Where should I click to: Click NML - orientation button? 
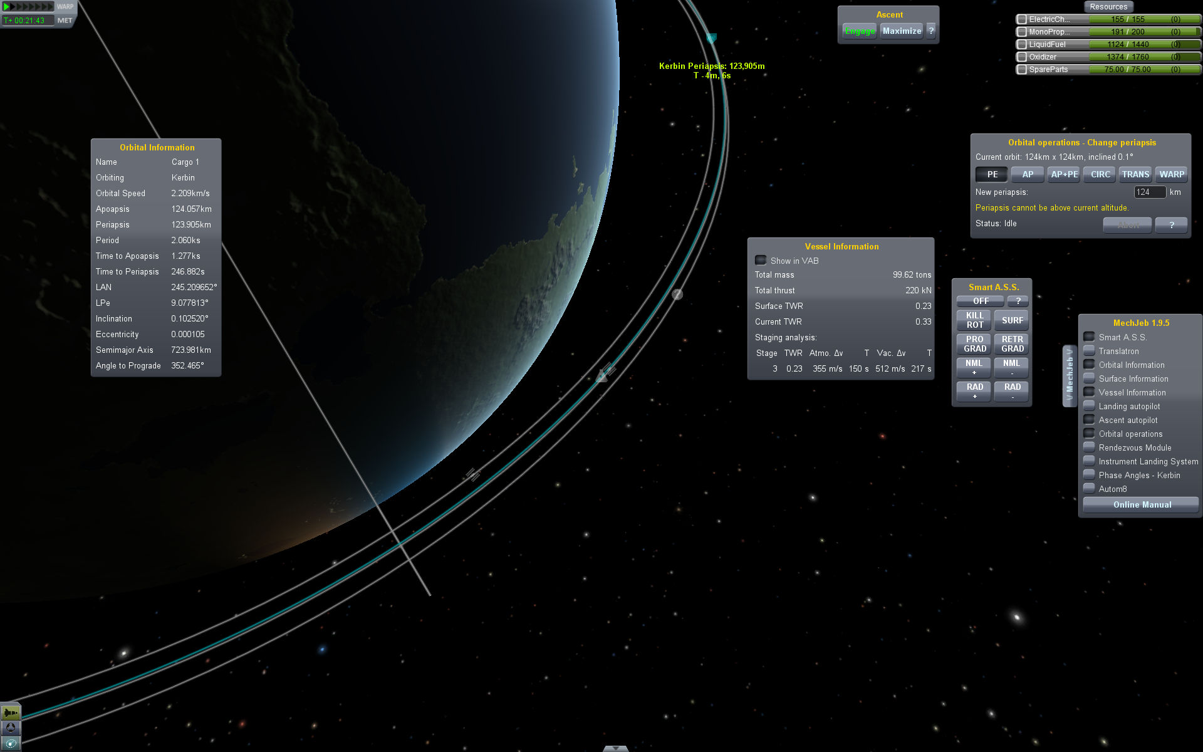1011,368
